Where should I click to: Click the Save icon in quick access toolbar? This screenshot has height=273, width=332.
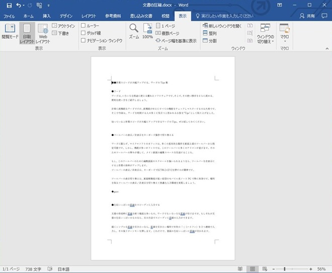(x=9, y=5)
